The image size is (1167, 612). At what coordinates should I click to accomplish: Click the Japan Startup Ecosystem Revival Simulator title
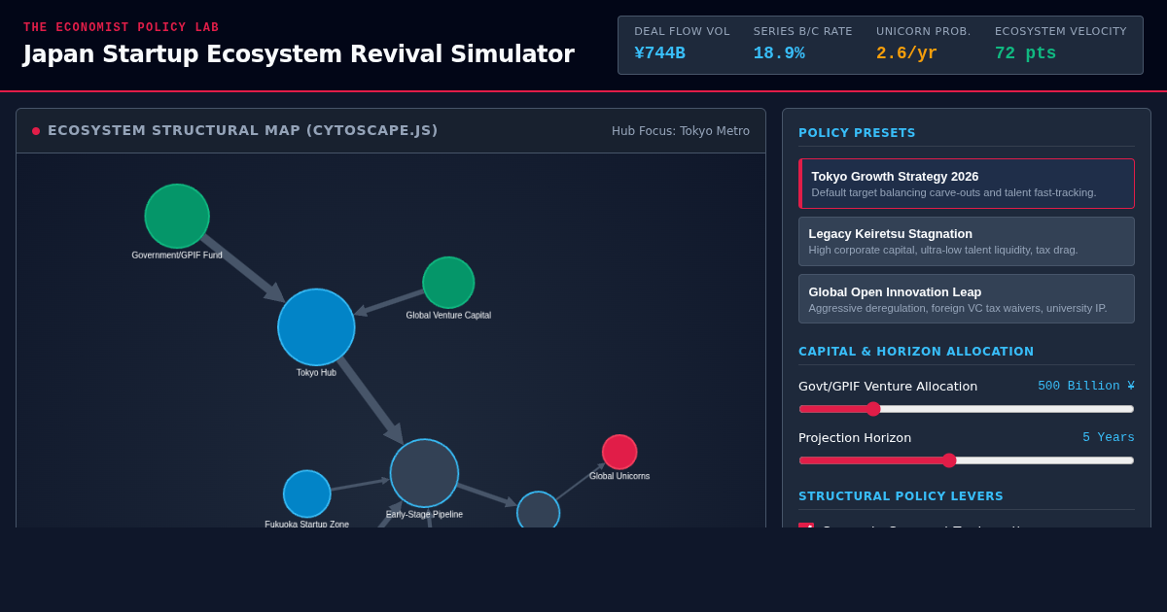(x=299, y=54)
